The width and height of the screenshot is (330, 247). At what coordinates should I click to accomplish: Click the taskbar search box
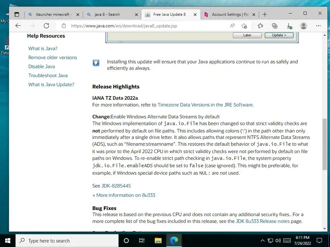point(67,241)
